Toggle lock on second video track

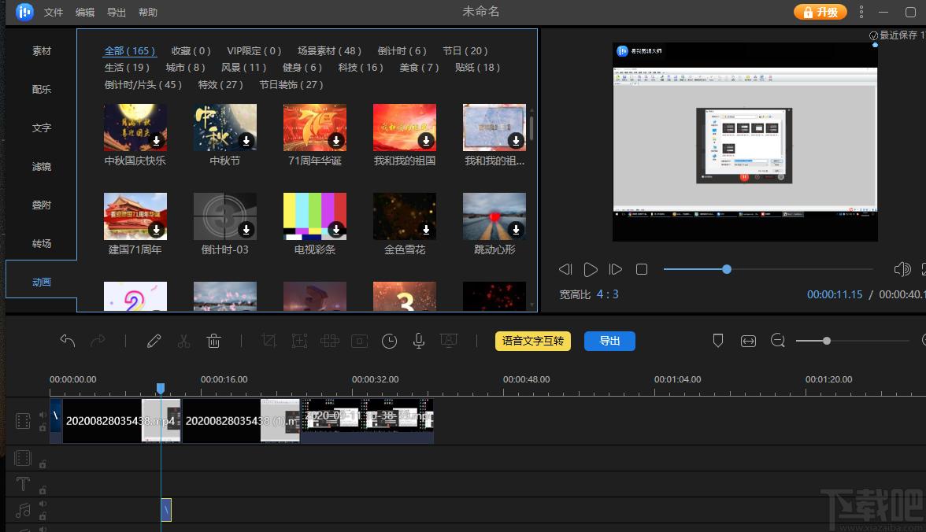click(43, 464)
